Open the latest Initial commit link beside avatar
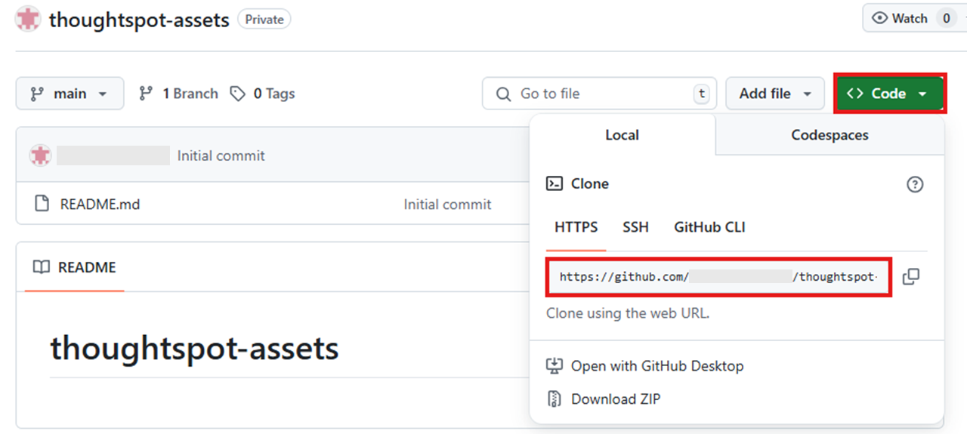This screenshot has height=434, width=967. (x=221, y=156)
